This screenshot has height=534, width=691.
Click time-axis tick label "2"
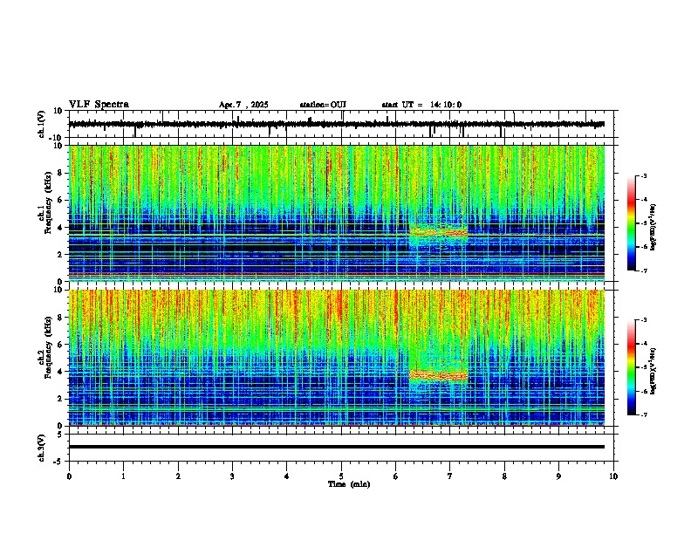tap(178, 476)
